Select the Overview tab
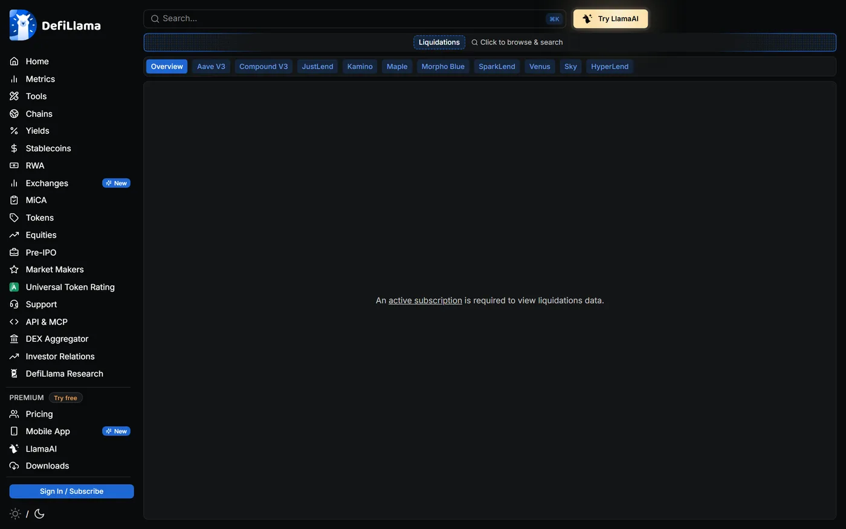Screen dimensions: 846x529 coord(167,67)
